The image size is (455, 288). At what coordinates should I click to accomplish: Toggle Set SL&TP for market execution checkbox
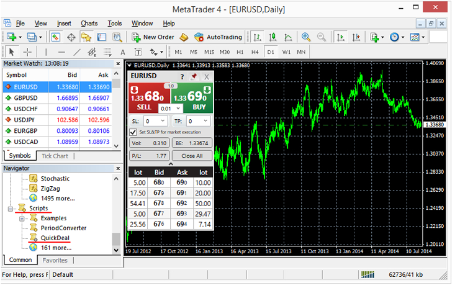coord(133,132)
